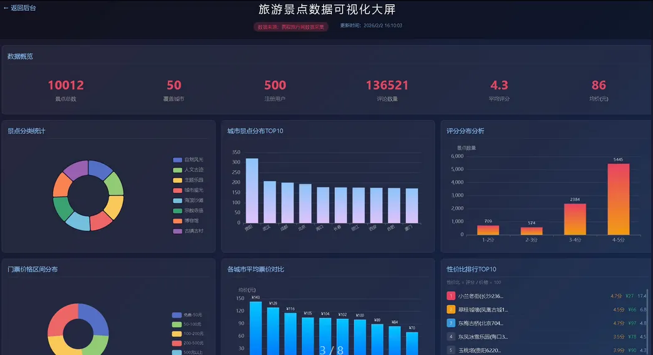Click the gray rank 4 badge

[450, 337]
